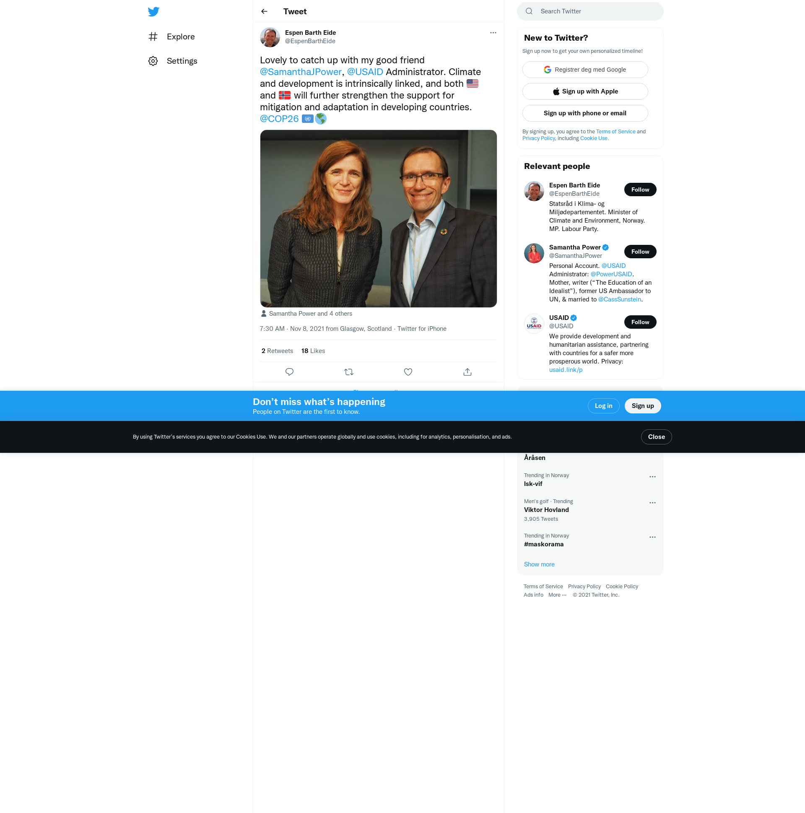Click the 2 Retweets count
This screenshot has width=805, height=813.
tap(277, 351)
